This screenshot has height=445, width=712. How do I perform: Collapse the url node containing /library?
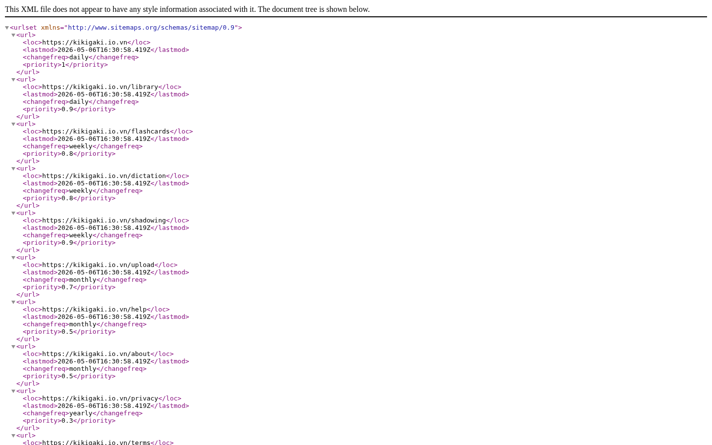point(13,80)
